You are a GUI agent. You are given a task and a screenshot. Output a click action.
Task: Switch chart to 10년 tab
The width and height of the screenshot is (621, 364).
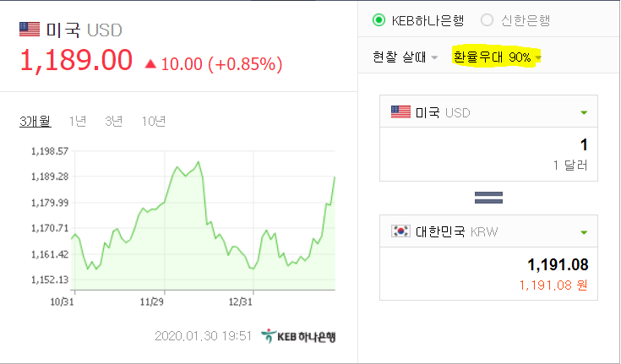[154, 121]
